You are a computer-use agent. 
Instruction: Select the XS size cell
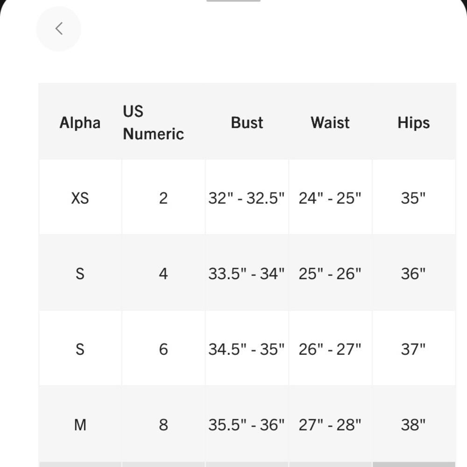click(80, 198)
